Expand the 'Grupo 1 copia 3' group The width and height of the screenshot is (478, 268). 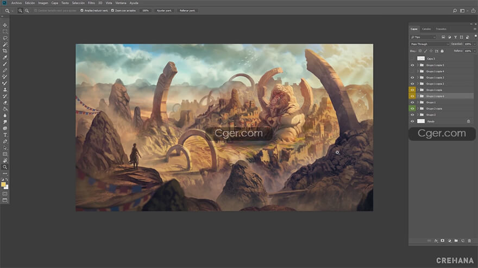418,77
